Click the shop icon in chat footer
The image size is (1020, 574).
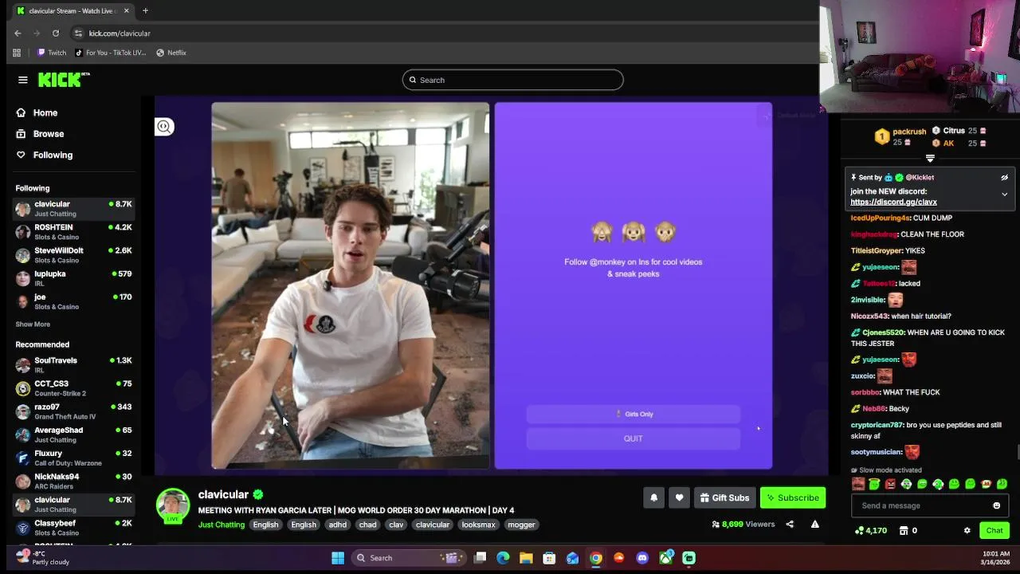pos(904,530)
